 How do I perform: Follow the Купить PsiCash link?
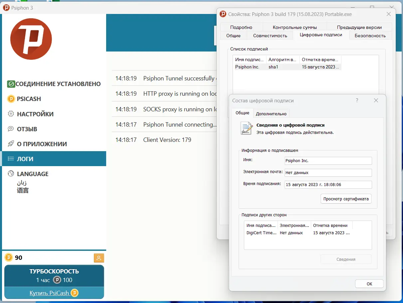(x=50, y=293)
